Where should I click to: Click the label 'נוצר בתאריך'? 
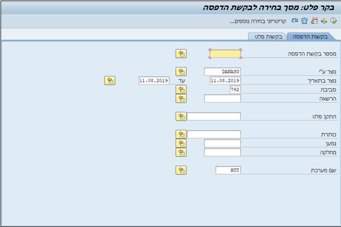click(322, 81)
